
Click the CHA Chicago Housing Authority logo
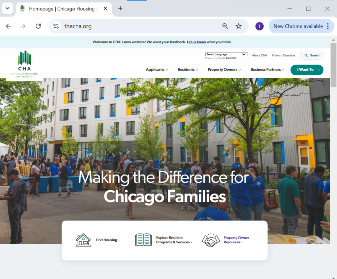[24, 64]
